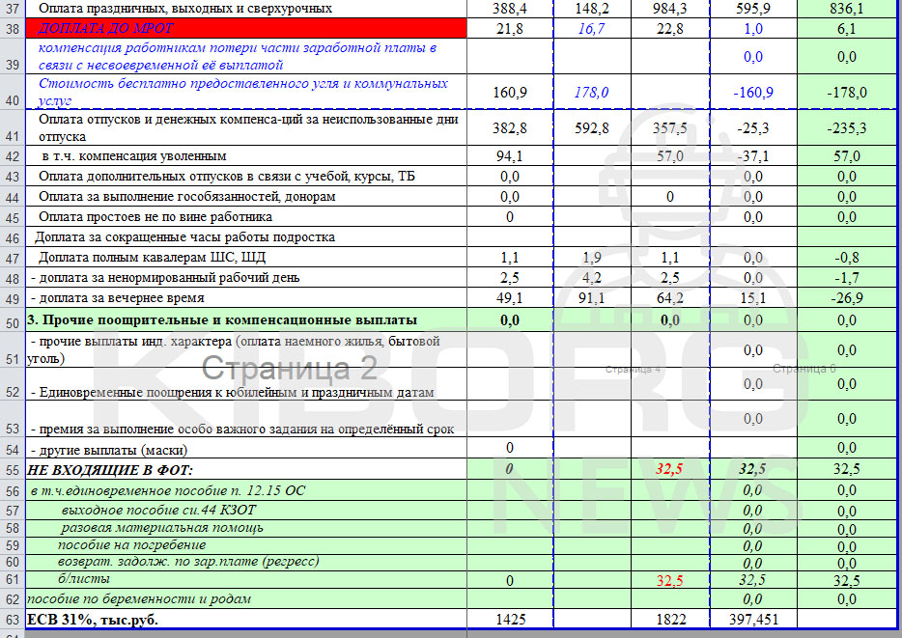The width and height of the screenshot is (902, 638).
Task: Select cell 'доплата за ненормированный рабочий день'
Action: tap(245, 278)
